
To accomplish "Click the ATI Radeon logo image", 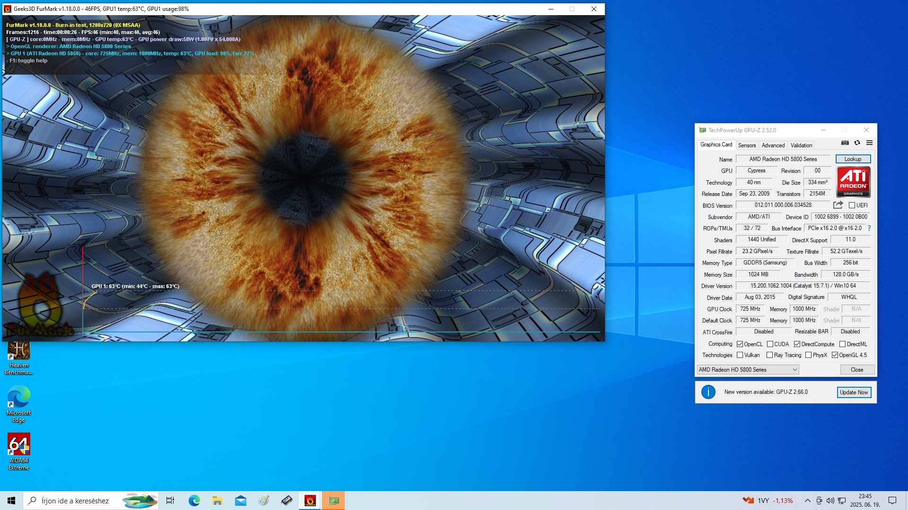I will tap(853, 182).
